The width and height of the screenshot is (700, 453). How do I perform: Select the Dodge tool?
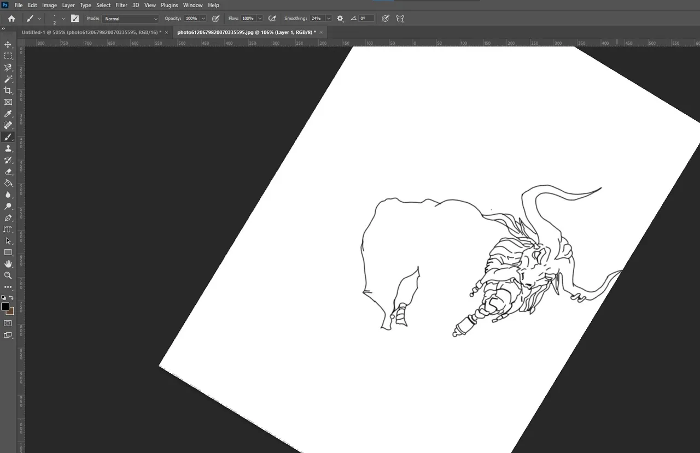tap(8, 206)
